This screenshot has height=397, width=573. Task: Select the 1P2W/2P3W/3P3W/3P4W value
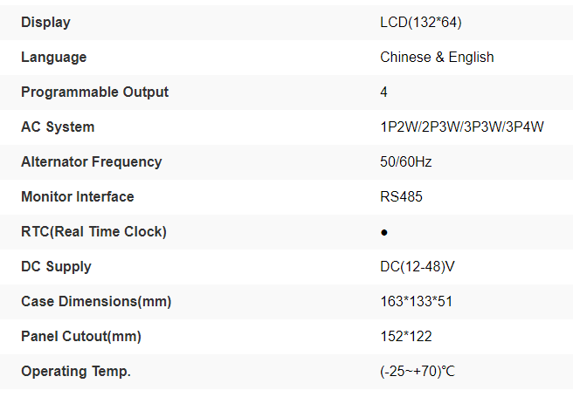462,127
